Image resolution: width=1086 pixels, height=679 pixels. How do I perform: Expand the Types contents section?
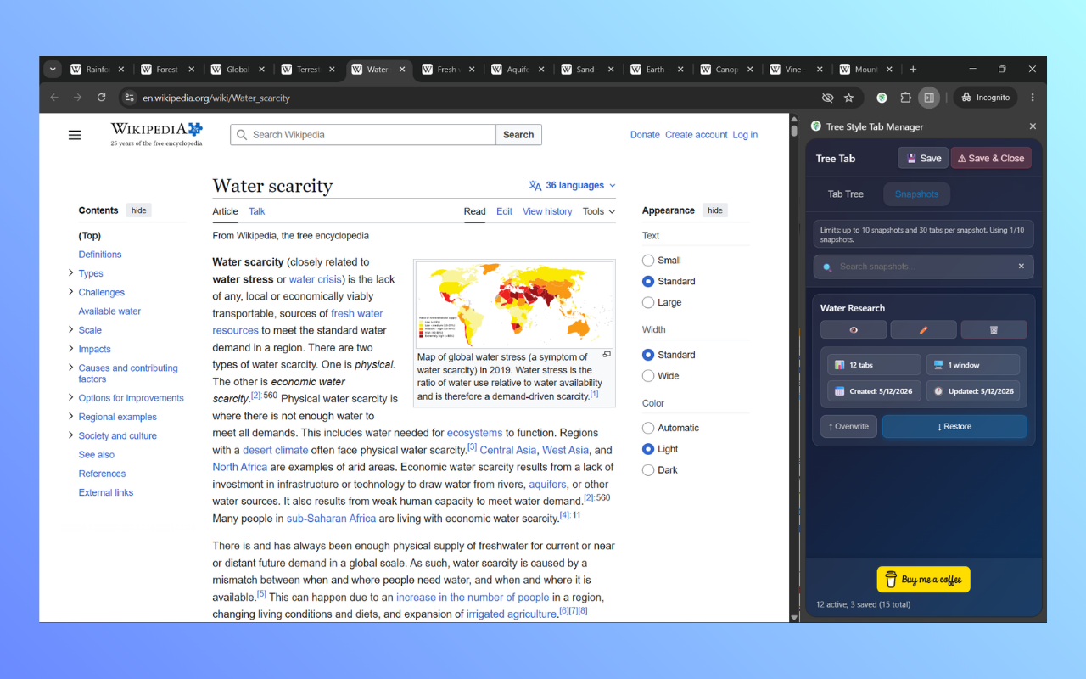coord(70,273)
